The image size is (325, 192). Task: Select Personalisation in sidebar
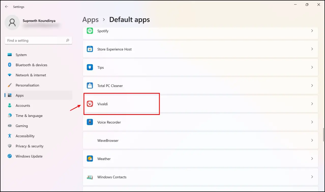[x=27, y=85]
